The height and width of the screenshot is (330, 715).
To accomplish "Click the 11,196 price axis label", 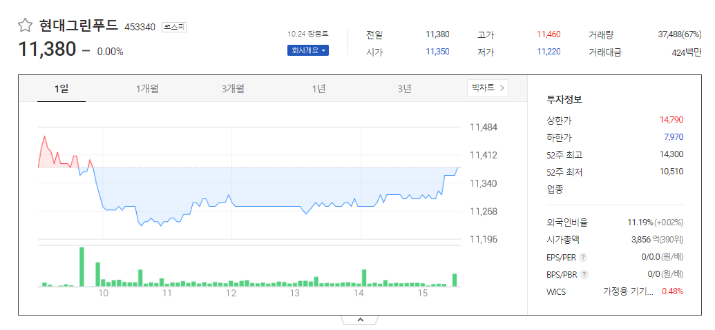I will click(484, 239).
